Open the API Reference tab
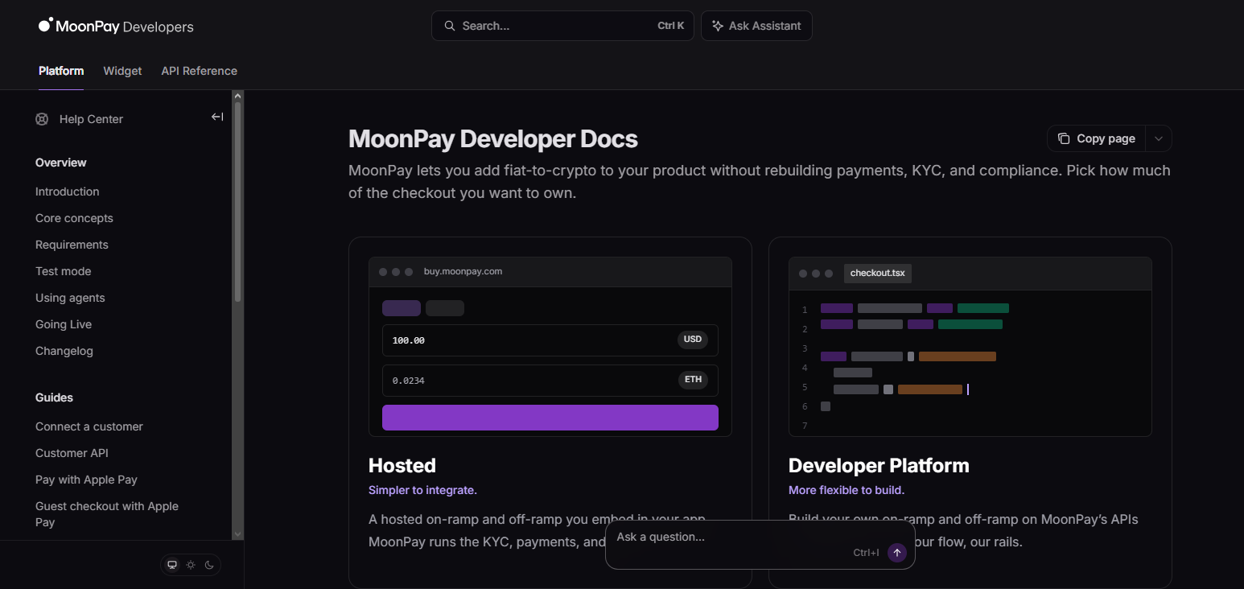The height and width of the screenshot is (589, 1244). (x=199, y=71)
